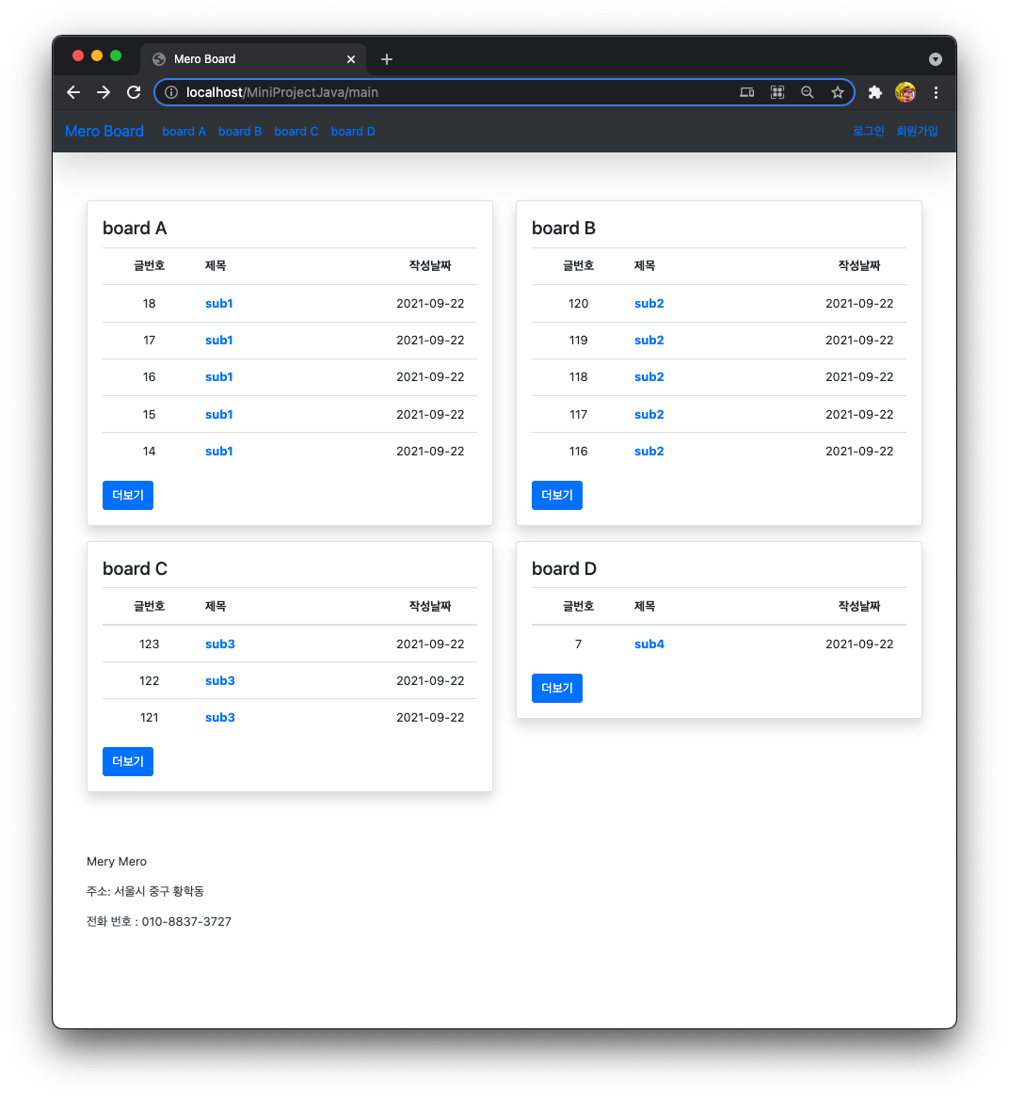This screenshot has width=1009, height=1098.
Task: Open the chevron dropdown at the toolbar's right end
Action: 935,59
